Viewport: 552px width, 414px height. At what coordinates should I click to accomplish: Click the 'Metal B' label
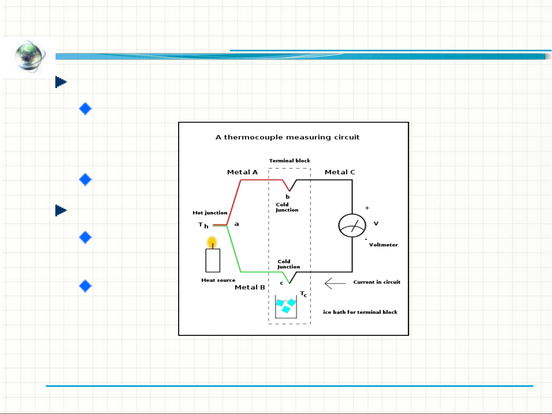click(x=250, y=287)
